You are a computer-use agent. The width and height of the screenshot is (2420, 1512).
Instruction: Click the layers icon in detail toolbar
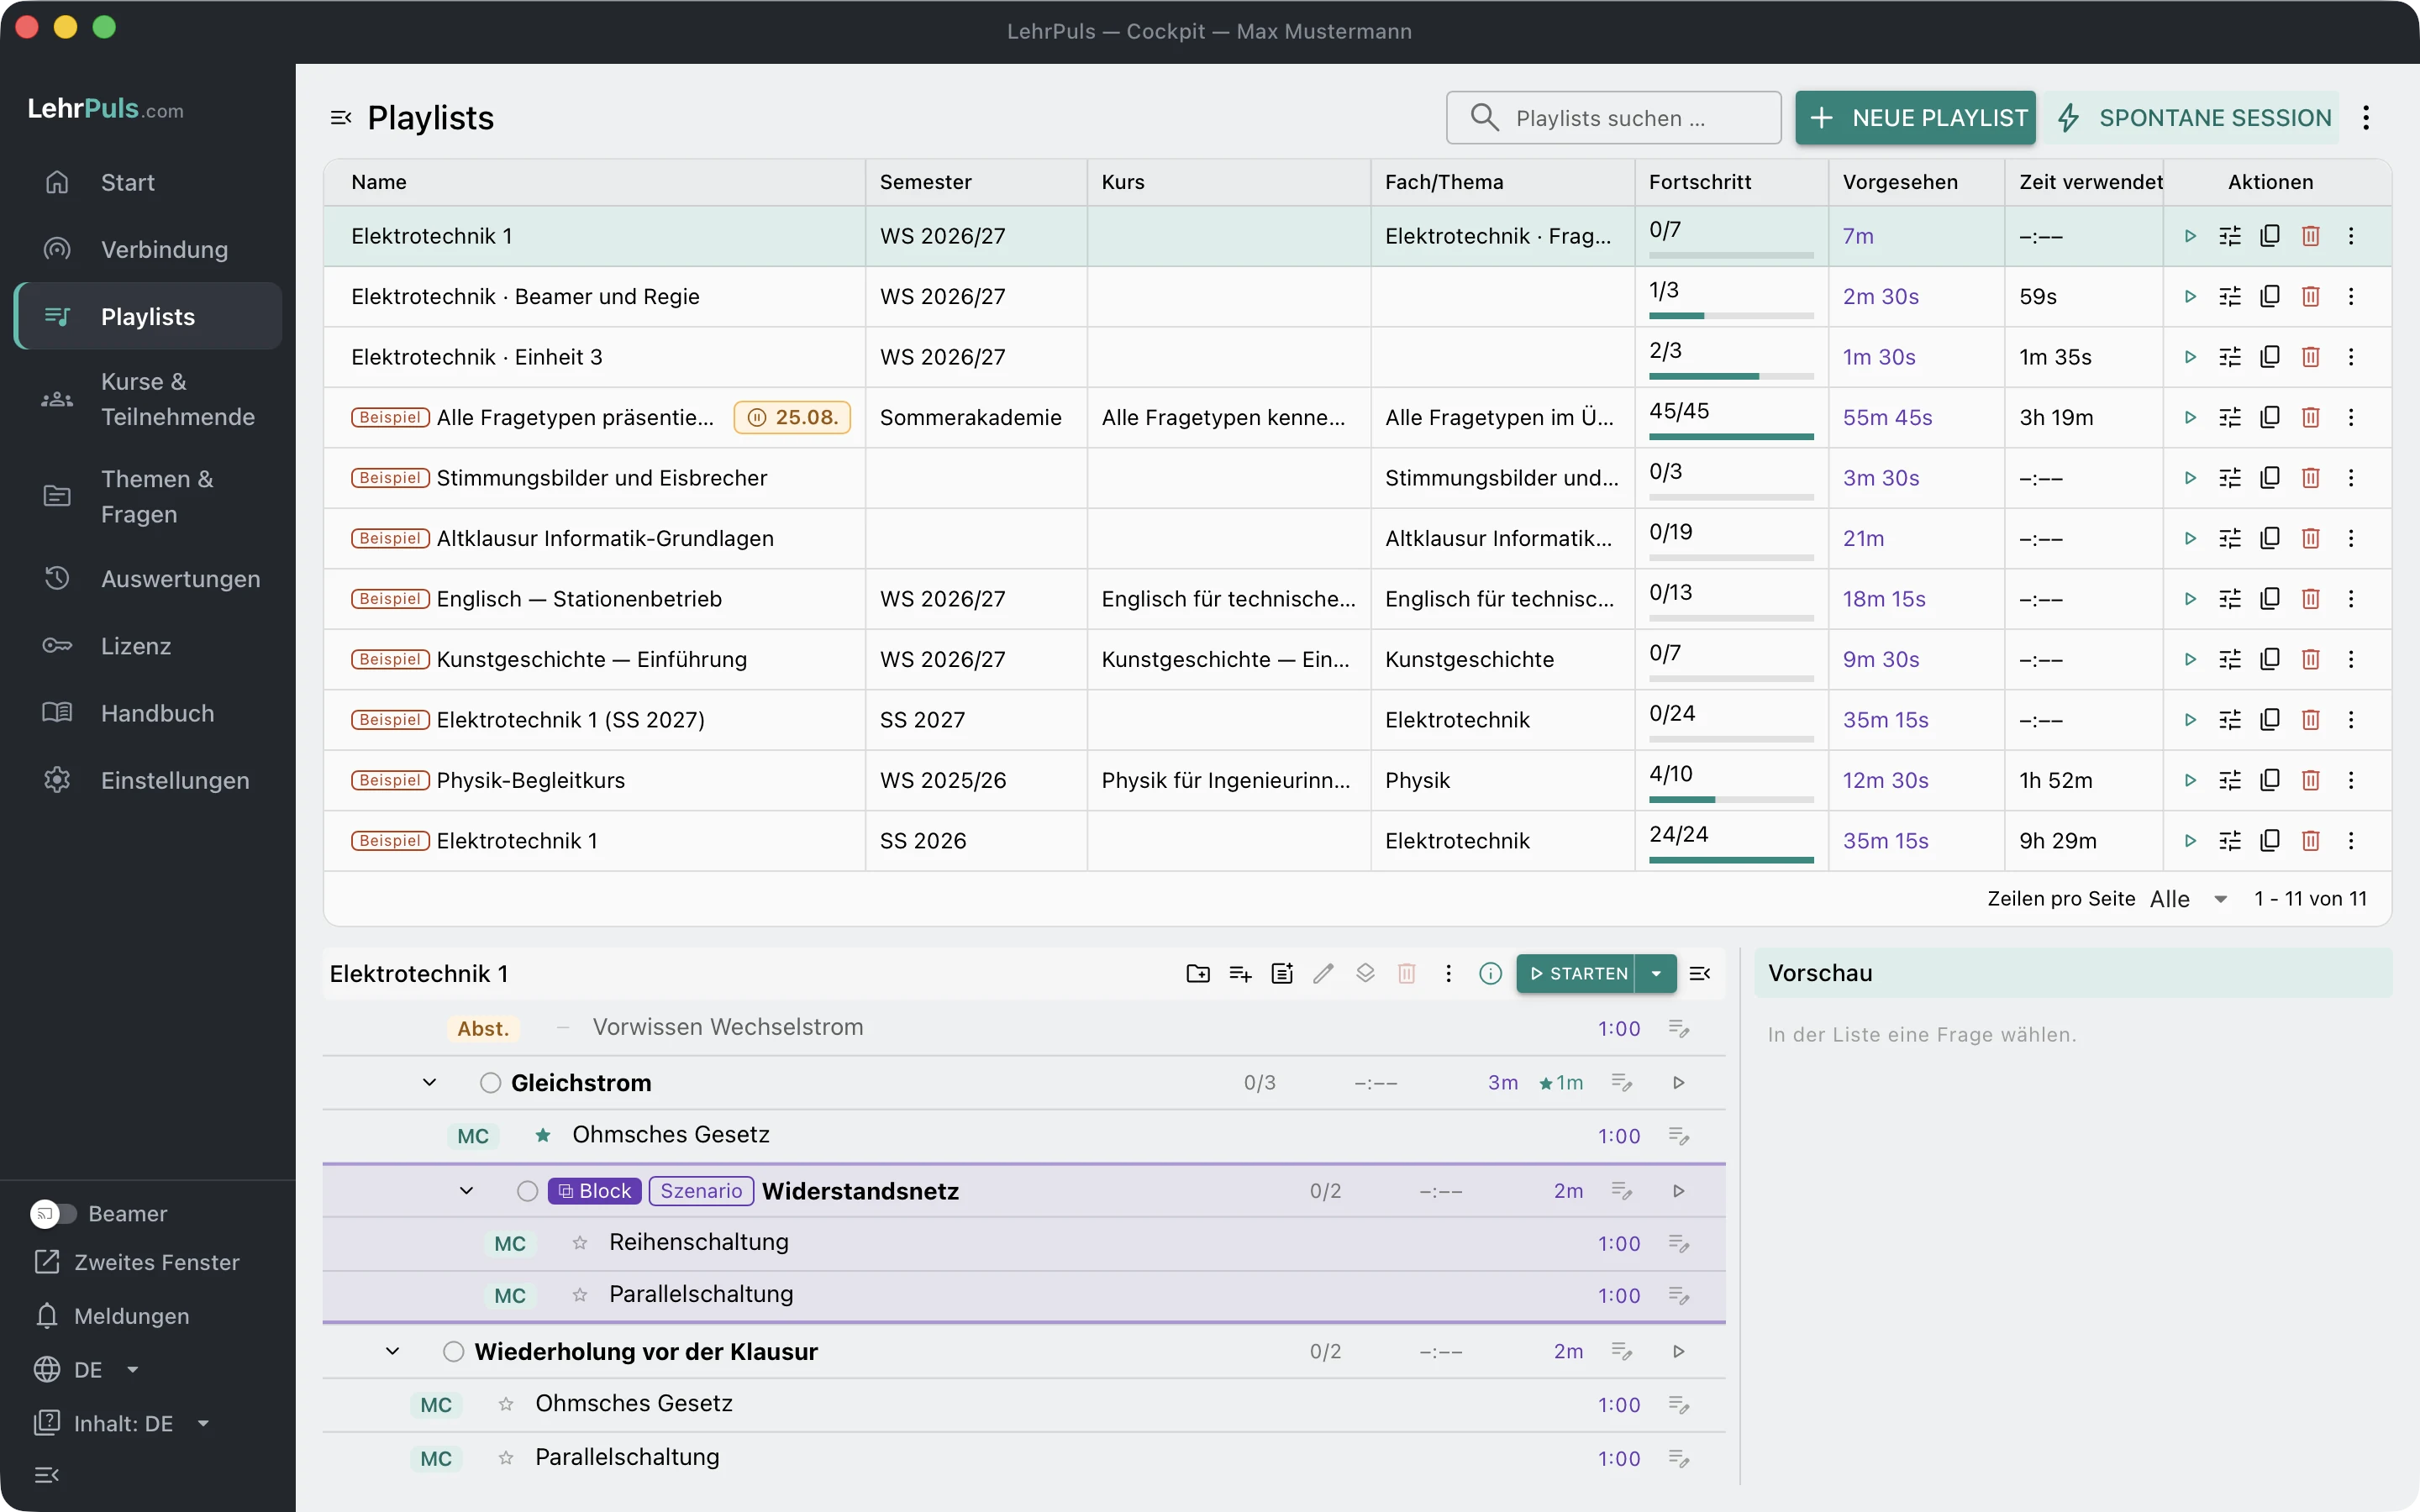(x=1365, y=973)
